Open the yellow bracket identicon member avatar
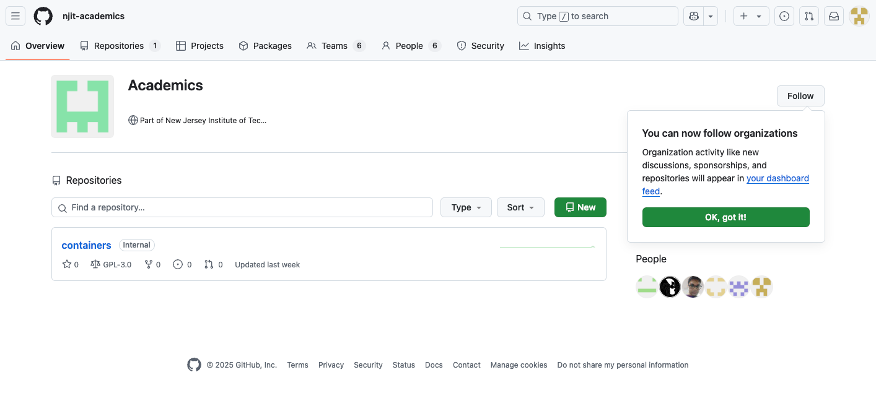Screen dimensions: 876x393 [x=716, y=287]
